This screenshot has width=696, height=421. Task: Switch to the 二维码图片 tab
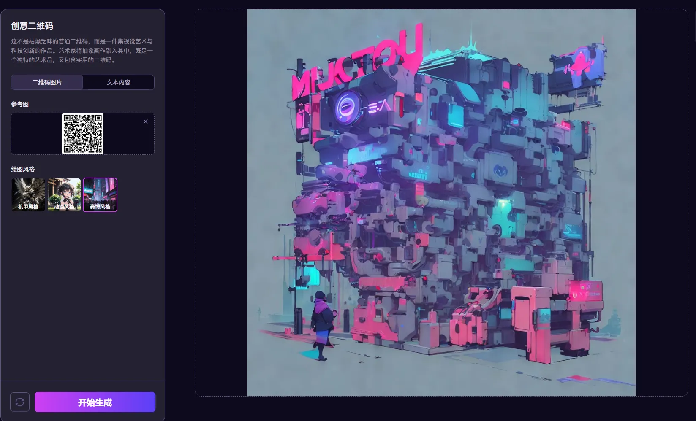coord(47,82)
